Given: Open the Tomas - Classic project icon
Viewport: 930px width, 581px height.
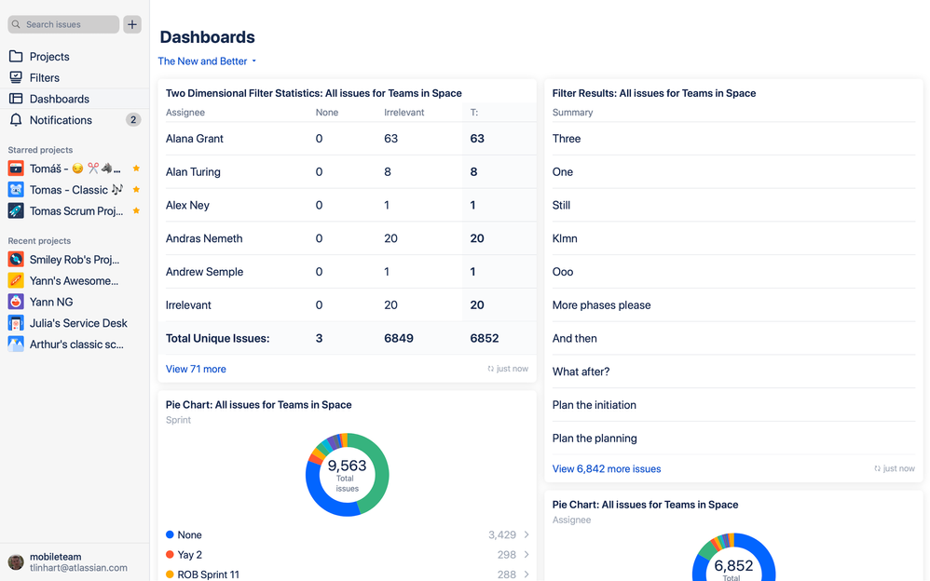Looking at the screenshot, I should point(16,190).
